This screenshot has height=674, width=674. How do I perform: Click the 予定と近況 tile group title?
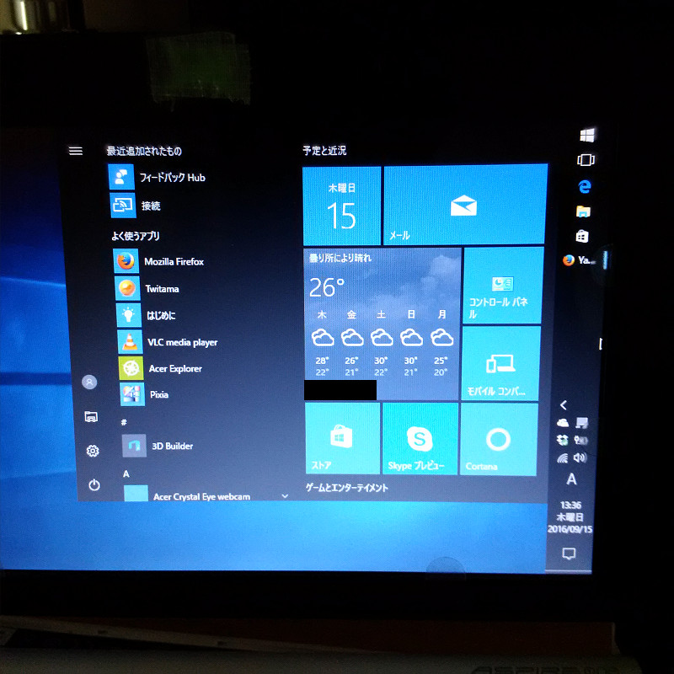(x=324, y=151)
